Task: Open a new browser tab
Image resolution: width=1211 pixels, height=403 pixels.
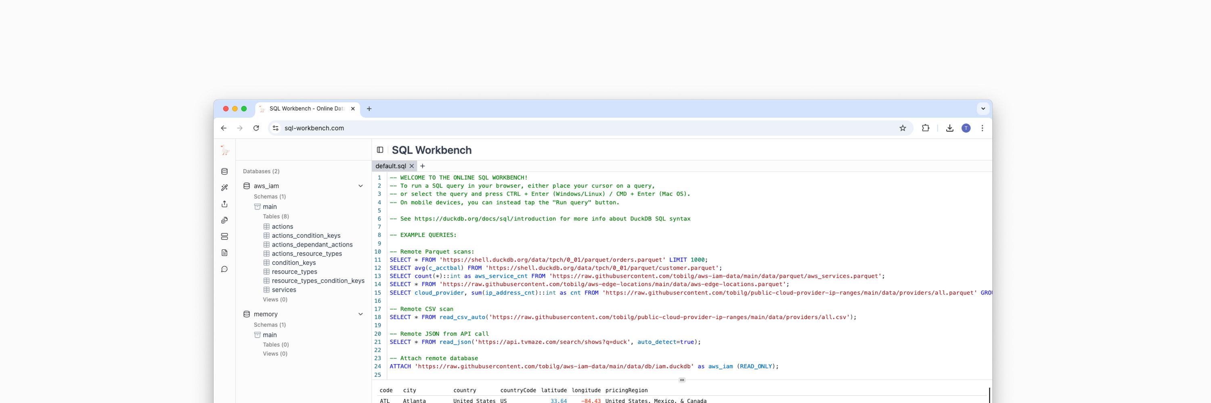Action: coord(369,109)
